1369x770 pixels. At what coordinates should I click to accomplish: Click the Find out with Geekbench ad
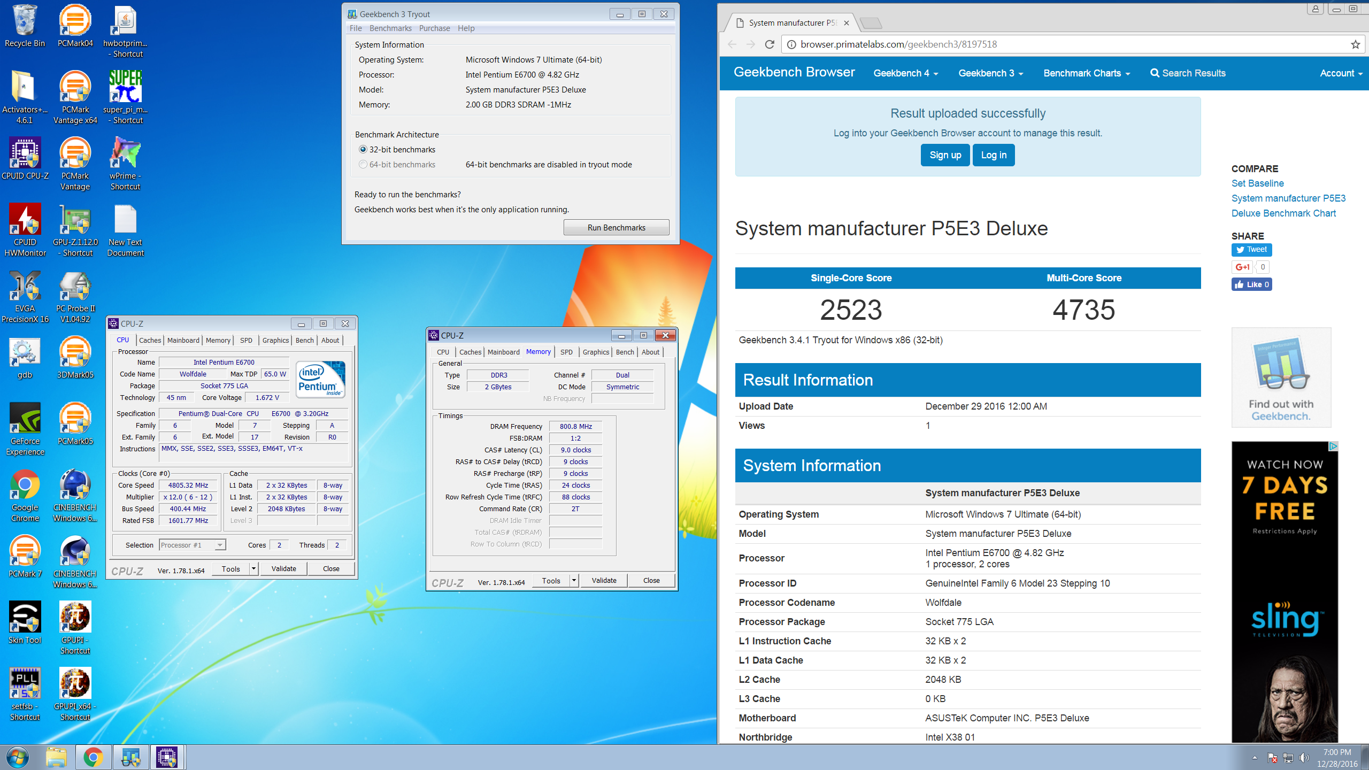point(1281,378)
